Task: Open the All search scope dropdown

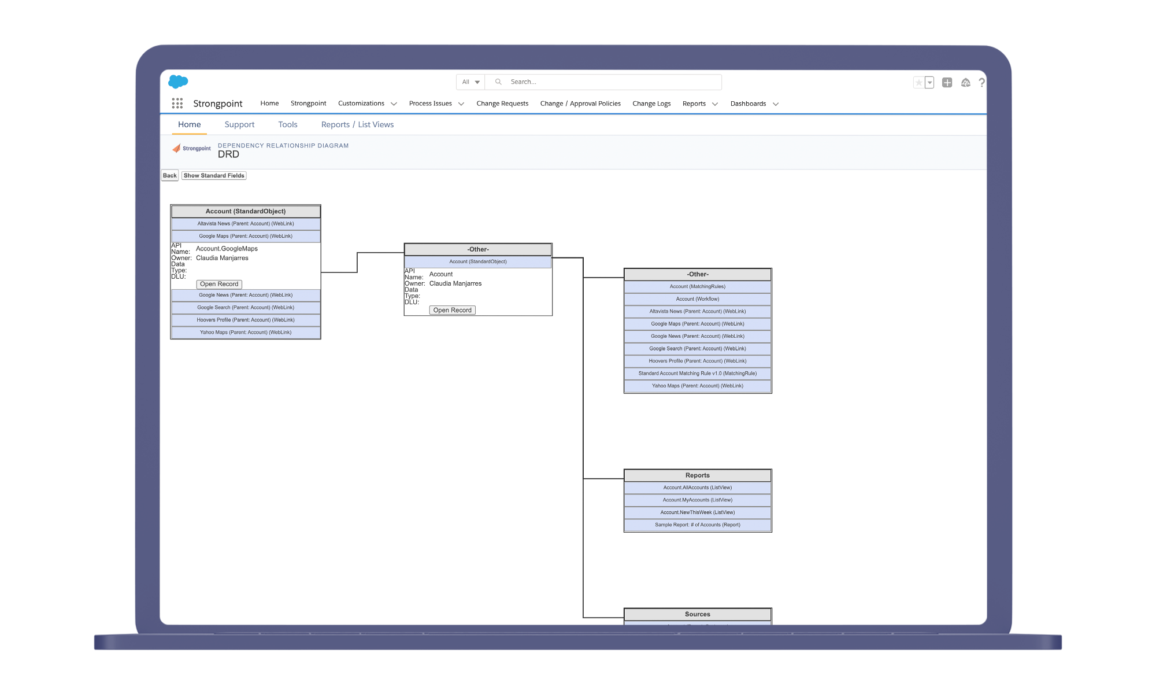Action: click(470, 82)
